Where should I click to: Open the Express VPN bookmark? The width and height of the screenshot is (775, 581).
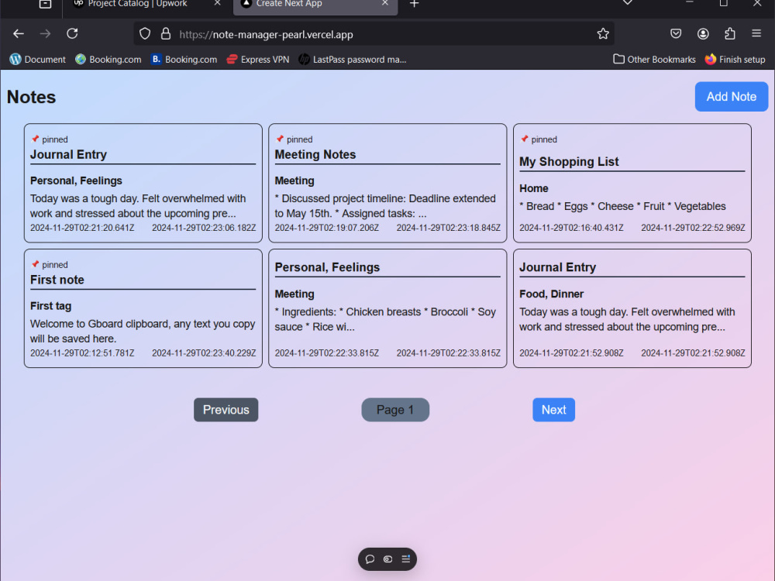tap(257, 60)
